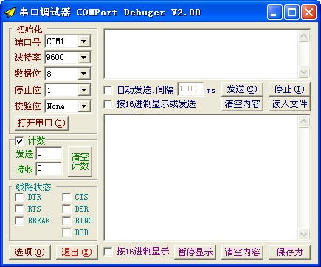Viewport: 321px width, 267px height.
Task: Close the COMPort Debuger window
Action: pyautogui.click(x=308, y=12)
